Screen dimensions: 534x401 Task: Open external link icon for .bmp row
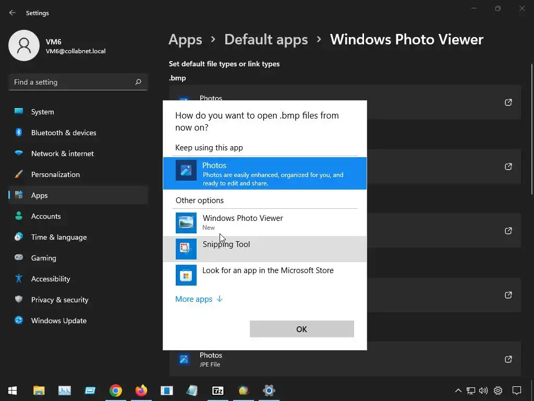pos(508,102)
